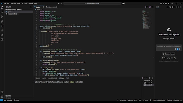Screen dimensions: 183x103
Task: Open Explorer views ellipsis menu
Action: pos(31,7)
